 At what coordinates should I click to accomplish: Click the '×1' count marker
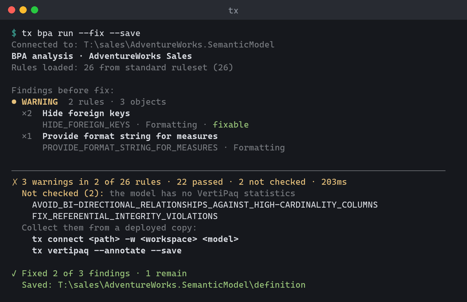tap(27, 136)
